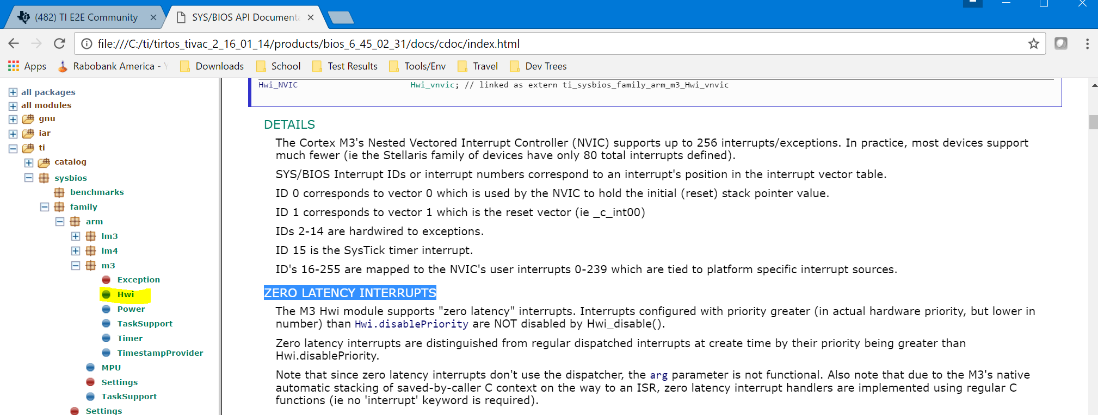This screenshot has height=415, width=1098.
Task: Click the gnu open-box package icon
Action: point(28,119)
